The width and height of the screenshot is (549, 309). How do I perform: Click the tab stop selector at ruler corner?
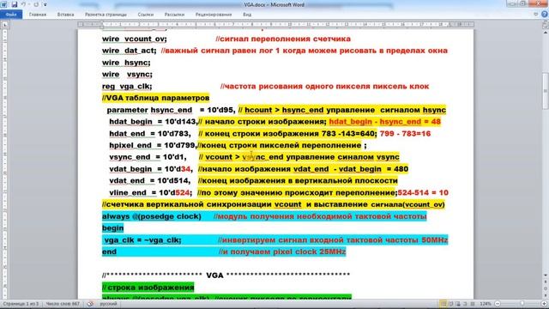(x=5, y=25)
